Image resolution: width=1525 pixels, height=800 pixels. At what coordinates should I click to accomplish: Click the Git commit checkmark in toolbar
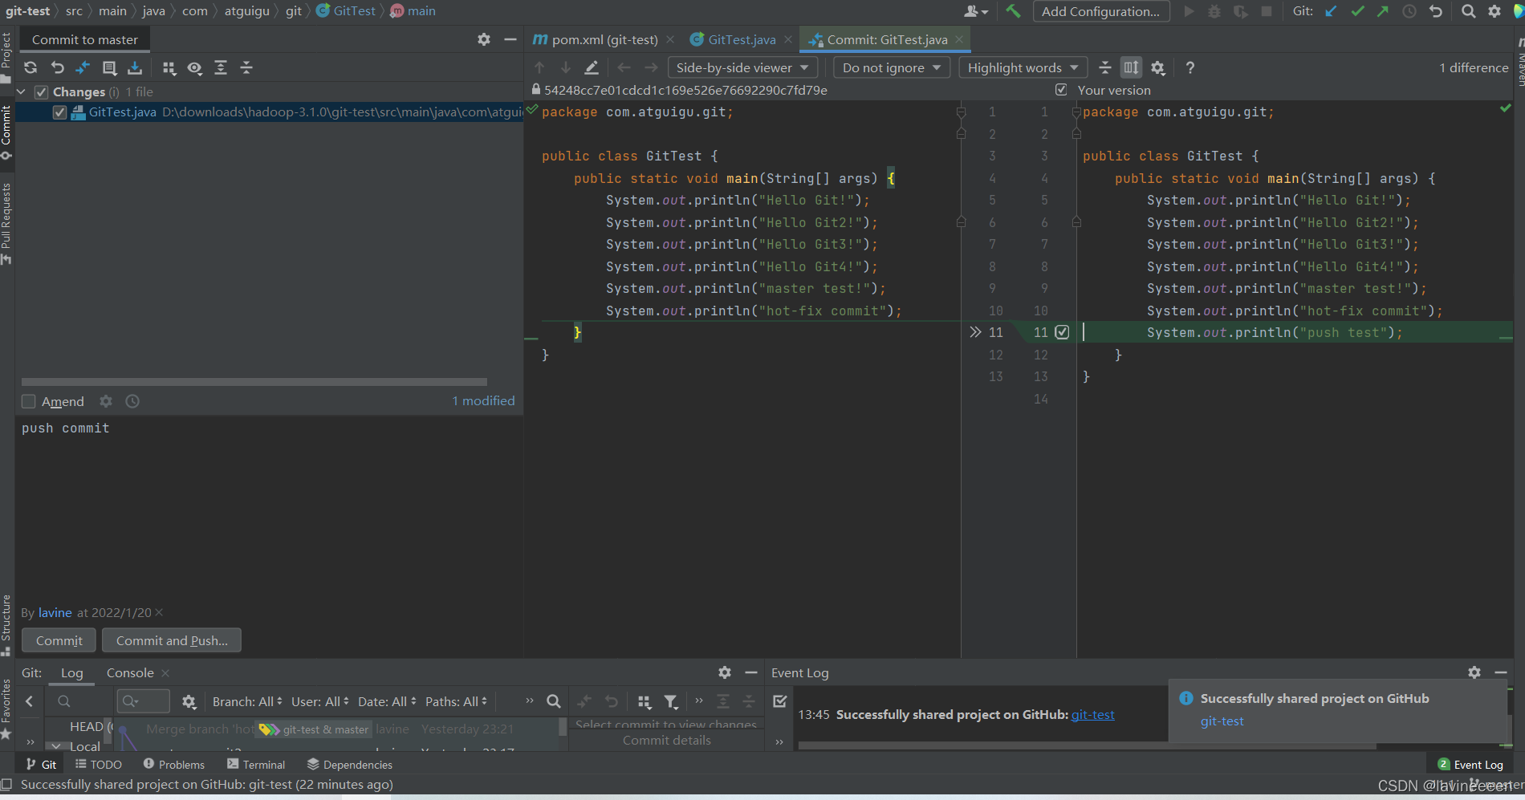point(1357,11)
